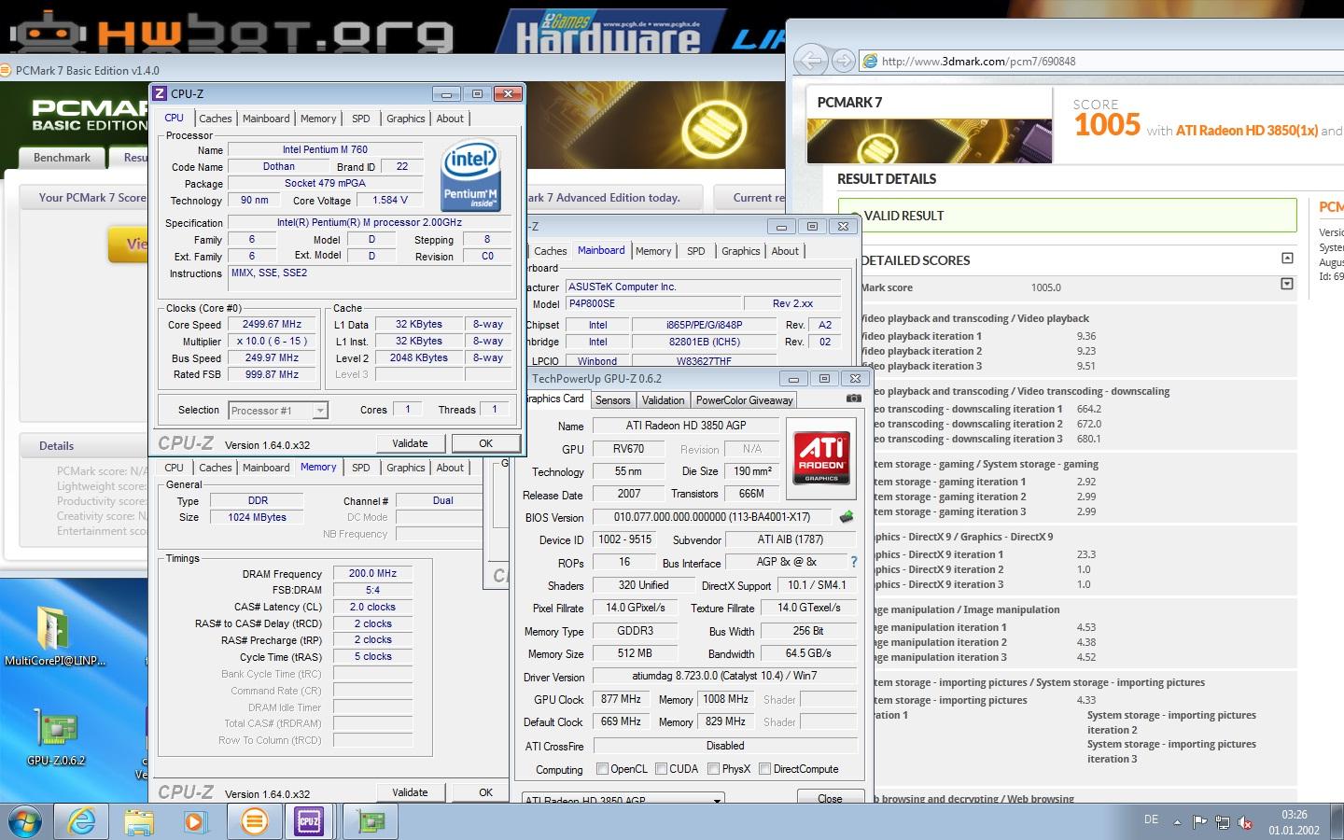Open the Windows Start menu orb
This screenshot has height=840, width=1344.
24,821
